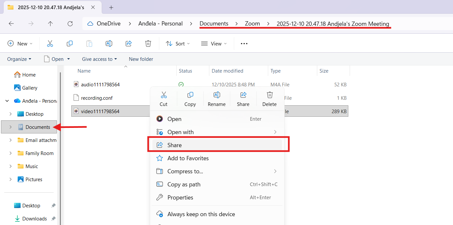Open the Sort dropdown
The width and height of the screenshot is (453, 225).
point(178,43)
